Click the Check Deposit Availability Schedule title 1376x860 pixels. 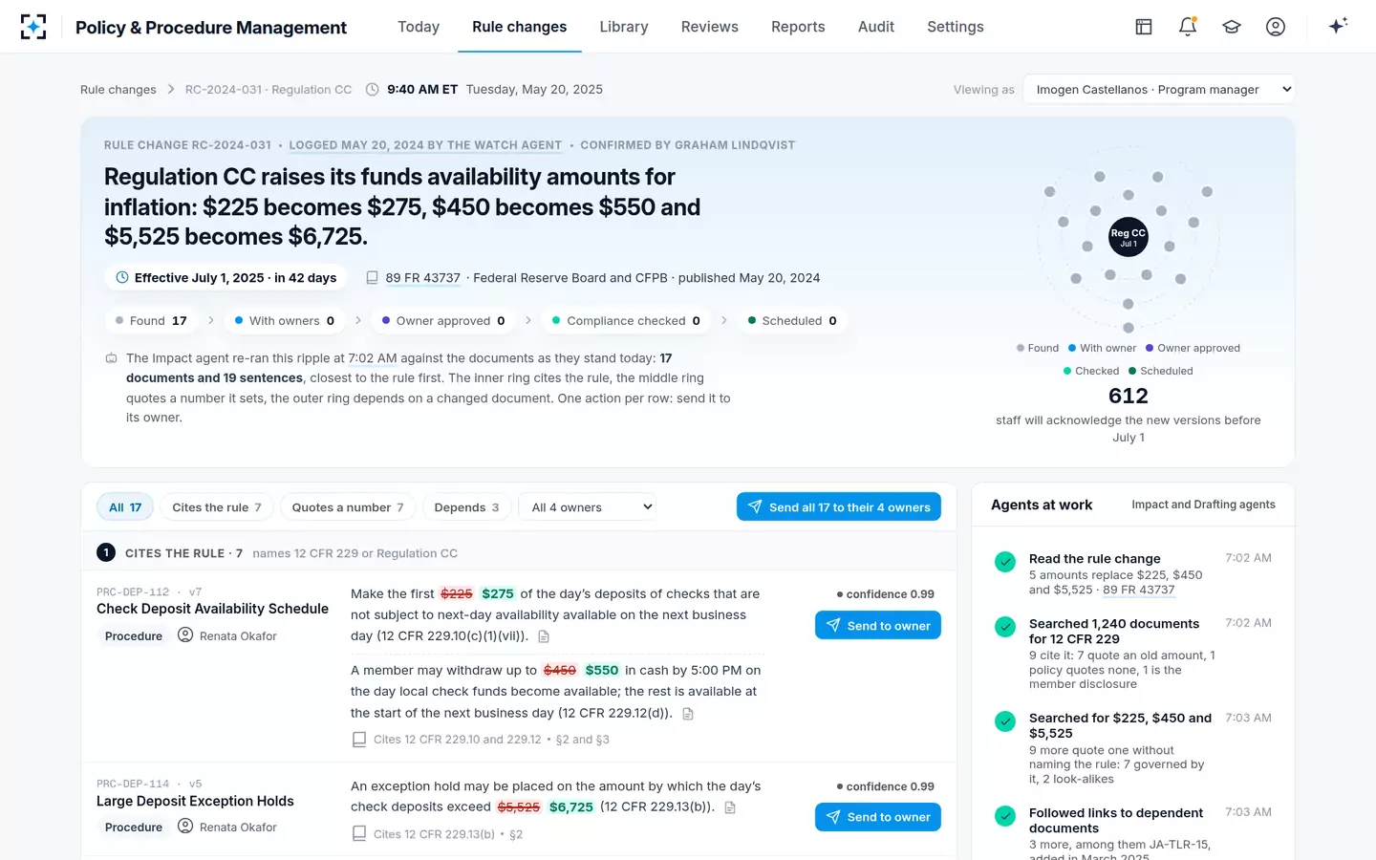(x=212, y=609)
